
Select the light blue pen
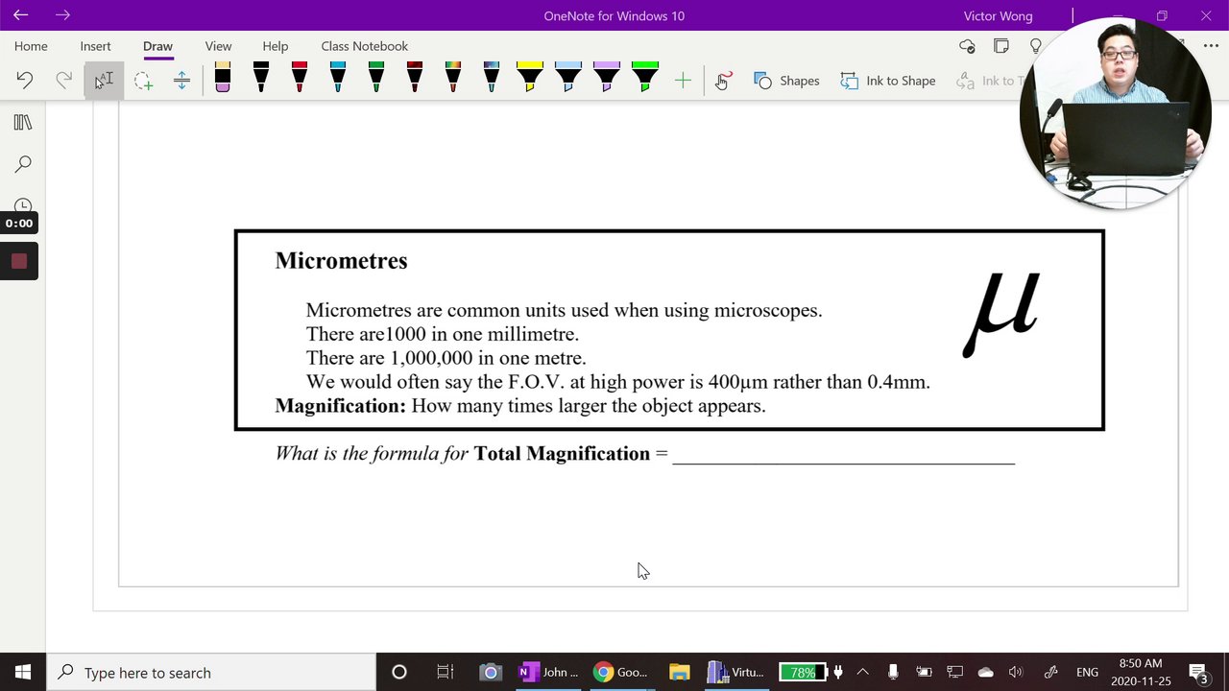point(338,78)
